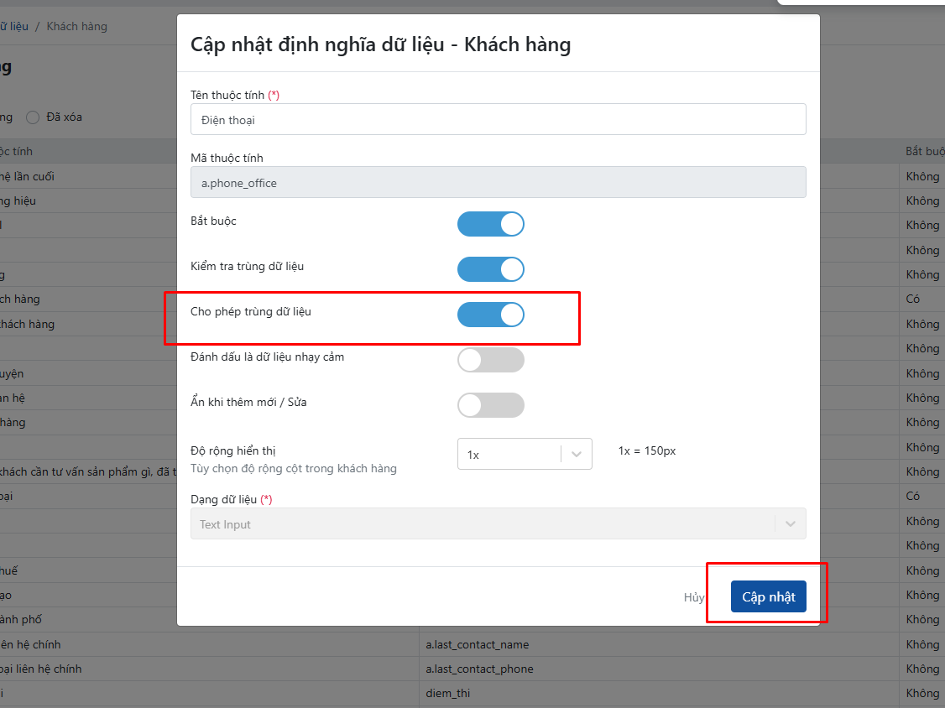Viewport: 945px width, 708px height.
Task: Toggle Ẩn khi thêm mới / Sửa switch
Action: coord(490,405)
